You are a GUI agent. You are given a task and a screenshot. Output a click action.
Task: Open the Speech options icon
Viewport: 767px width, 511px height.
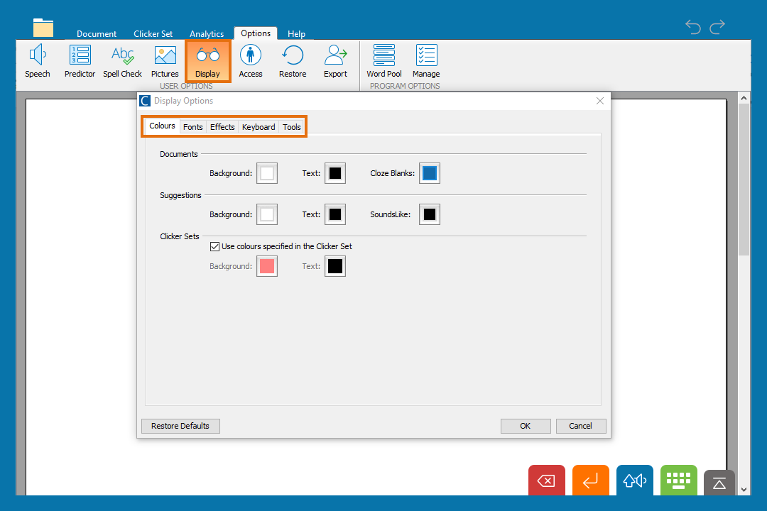[38, 61]
